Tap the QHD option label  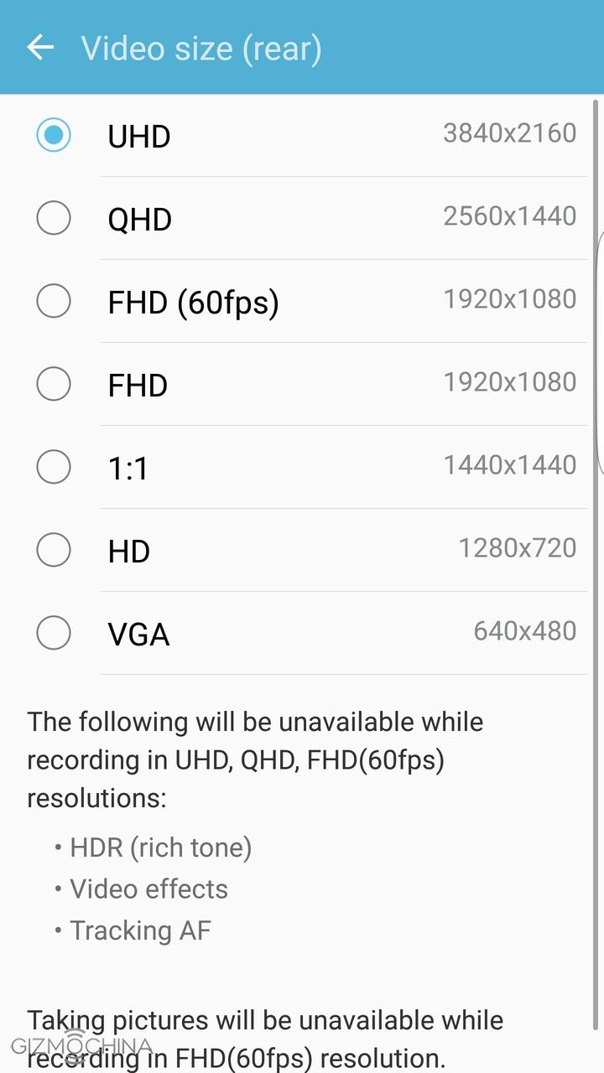click(139, 219)
